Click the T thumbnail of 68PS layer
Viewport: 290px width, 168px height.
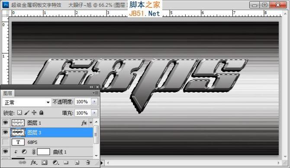(18, 142)
